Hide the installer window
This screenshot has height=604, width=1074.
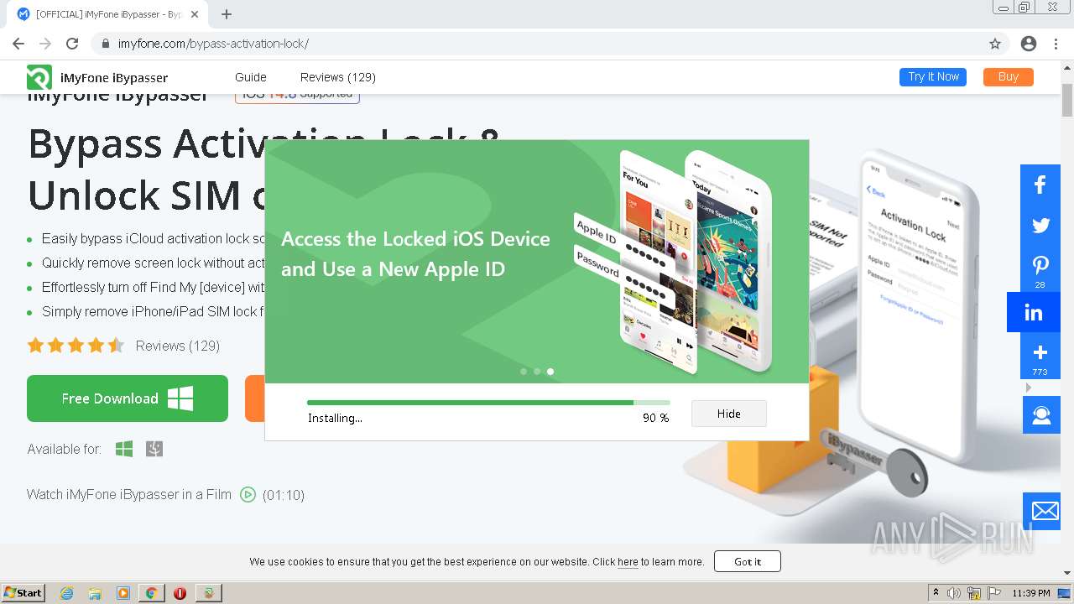729,414
